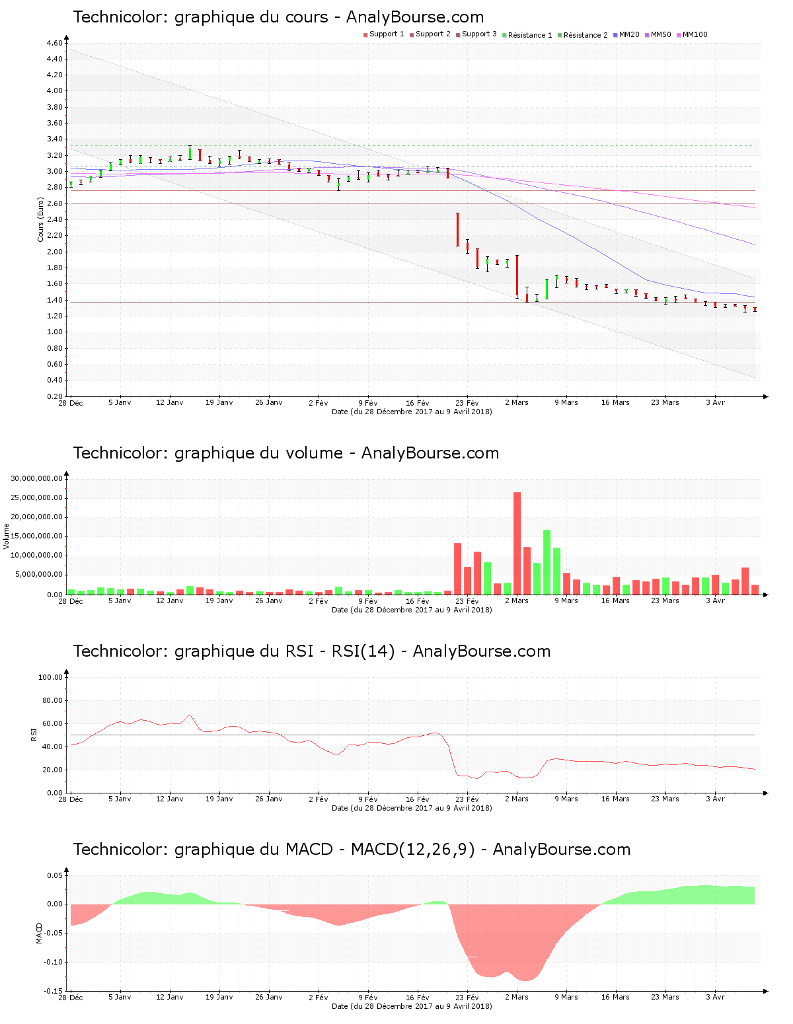Click the 'RSI' vertical axis label
793x1024 pixels.
coord(34,734)
